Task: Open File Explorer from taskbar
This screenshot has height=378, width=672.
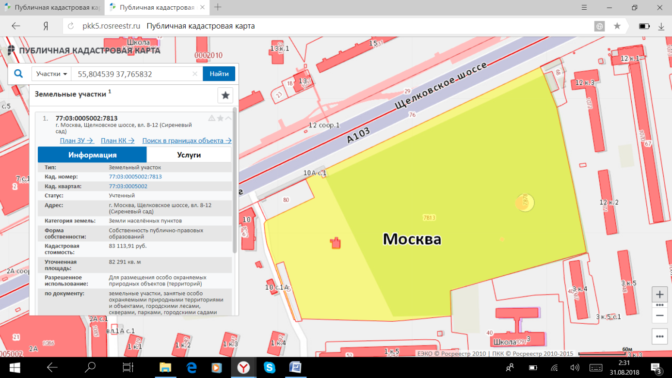Action: click(x=165, y=368)
